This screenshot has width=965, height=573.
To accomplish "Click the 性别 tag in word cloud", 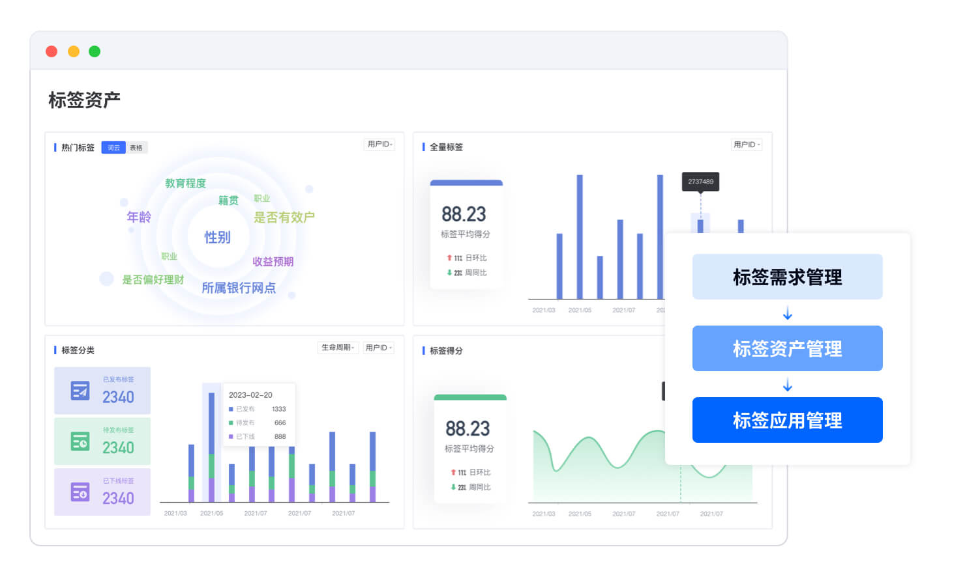I will point(217,238).
